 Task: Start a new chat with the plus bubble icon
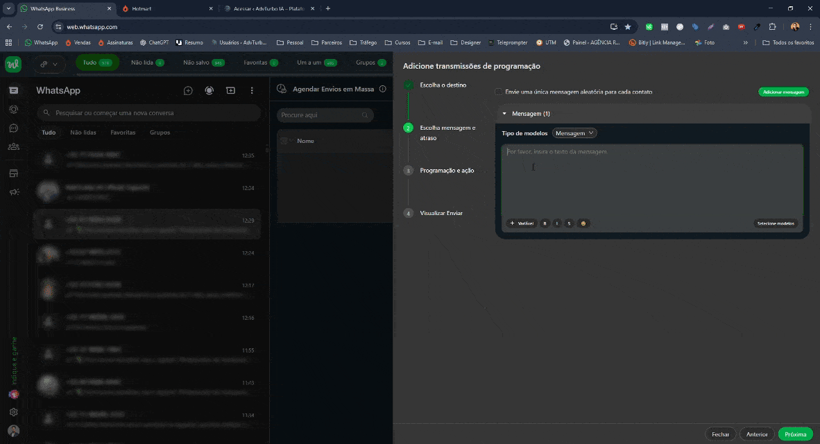click(188, 90)
